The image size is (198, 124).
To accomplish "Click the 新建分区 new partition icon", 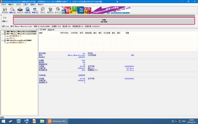I will (35, 10).
